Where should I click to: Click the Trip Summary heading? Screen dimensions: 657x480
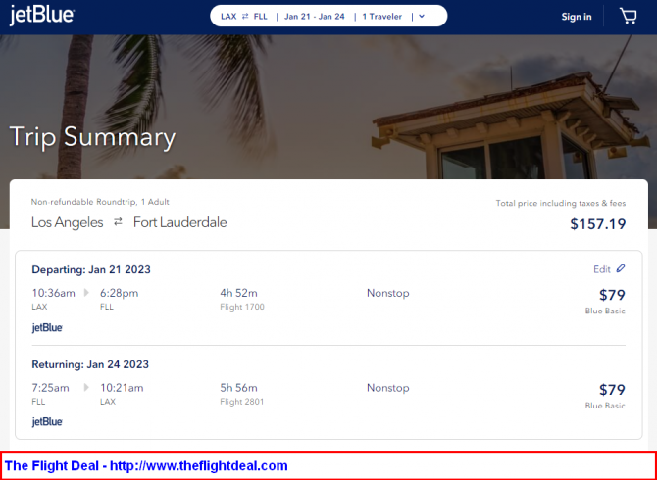click(92, 137)
